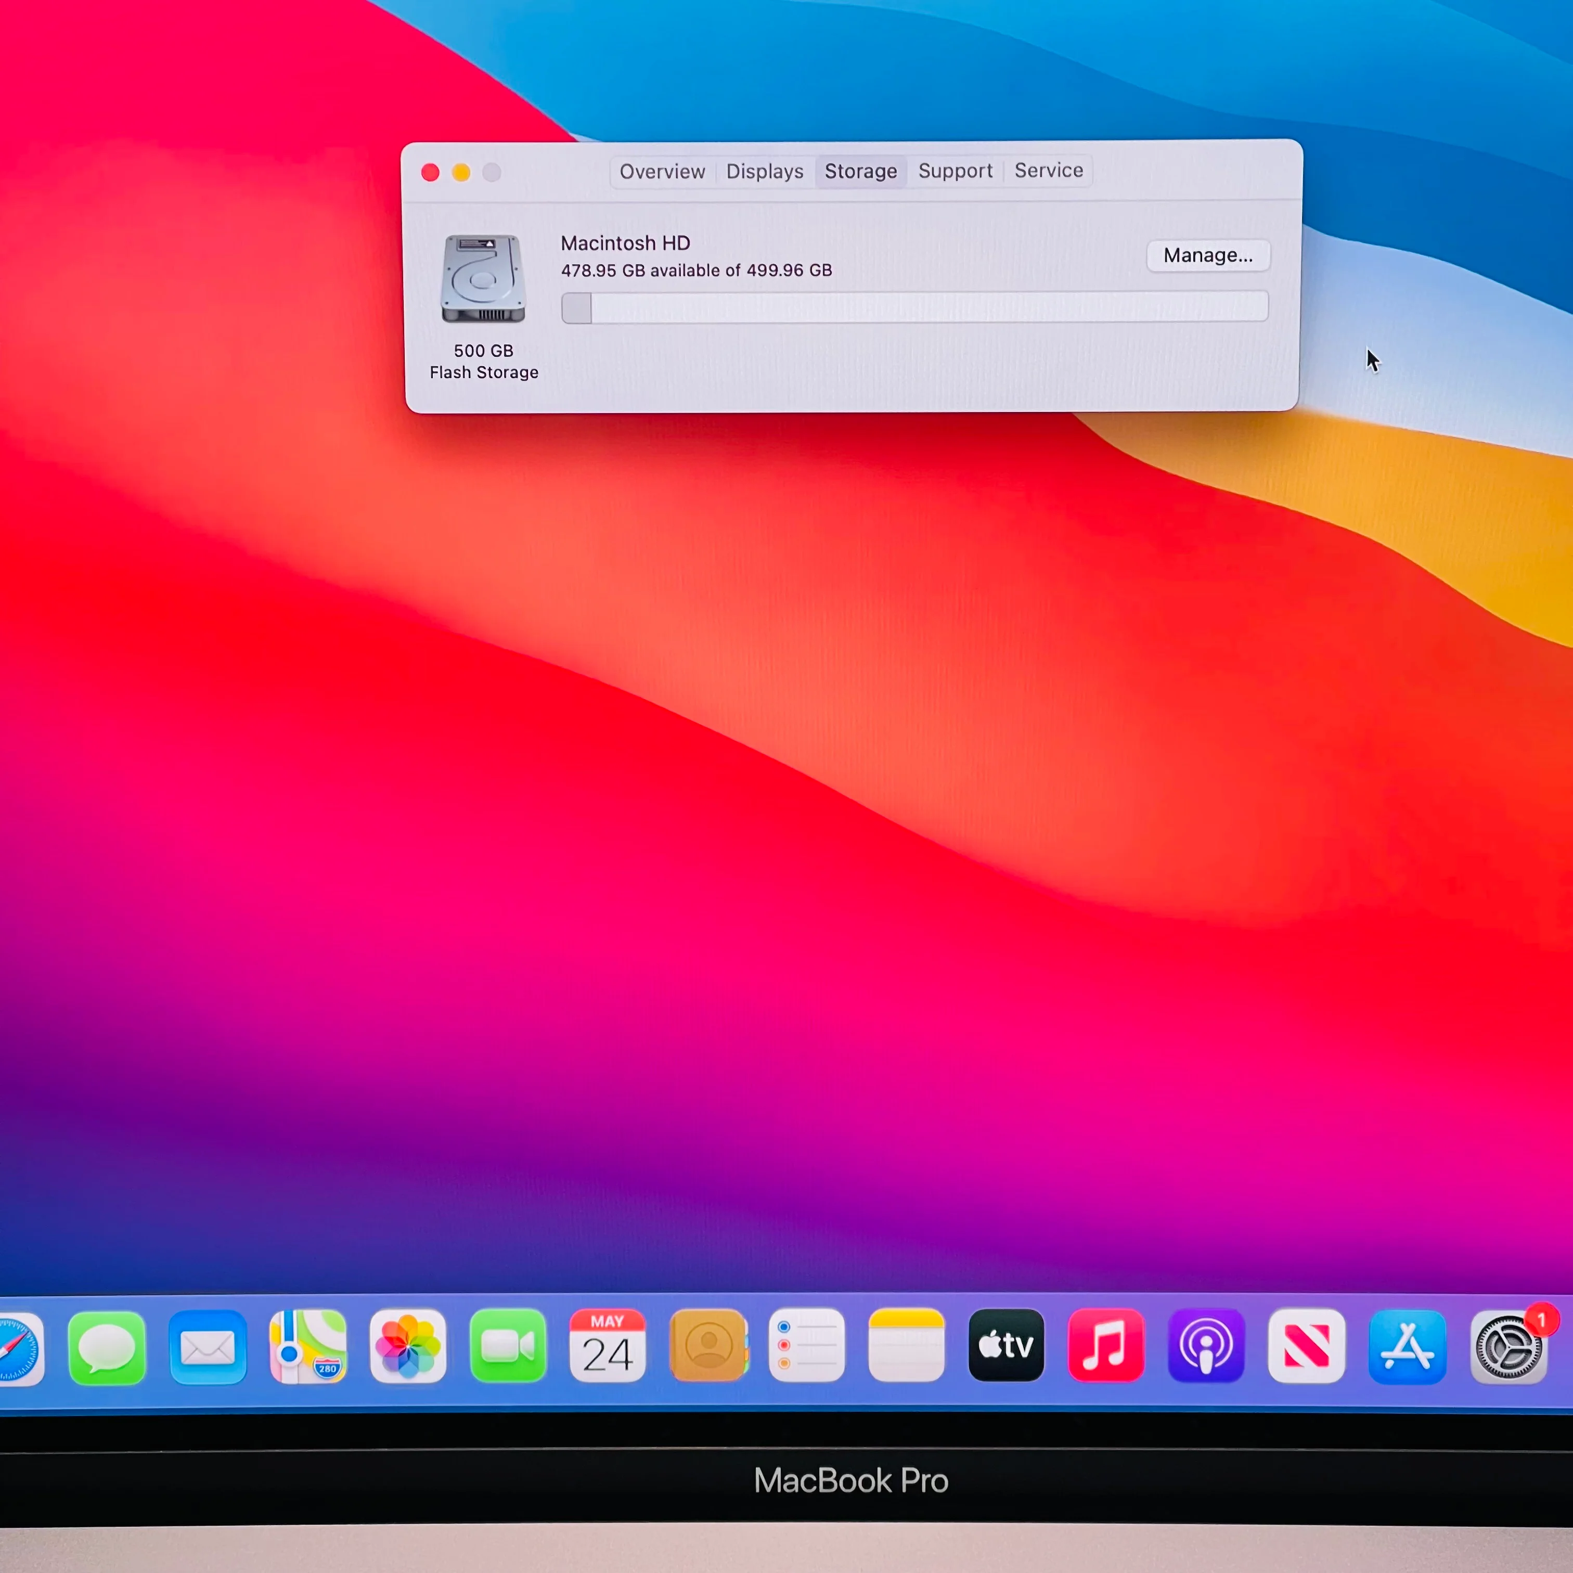Close the About This Mac window
Viewport: 1573px width, 1573px height.
[431, 173]
